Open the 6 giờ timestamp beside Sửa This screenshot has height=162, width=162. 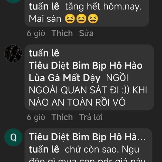coord(36,33)
